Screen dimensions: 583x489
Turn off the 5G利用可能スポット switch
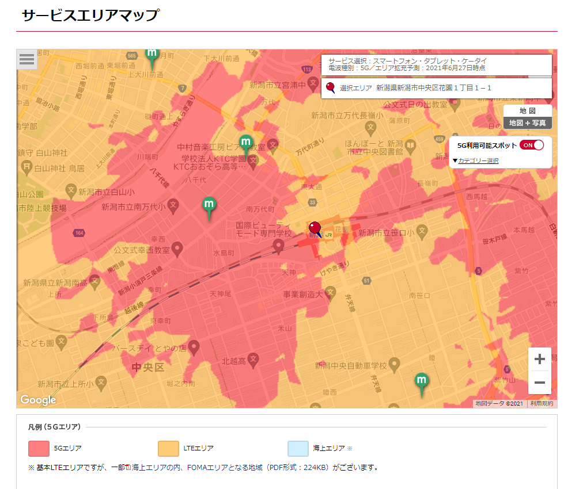coord(532,145)
